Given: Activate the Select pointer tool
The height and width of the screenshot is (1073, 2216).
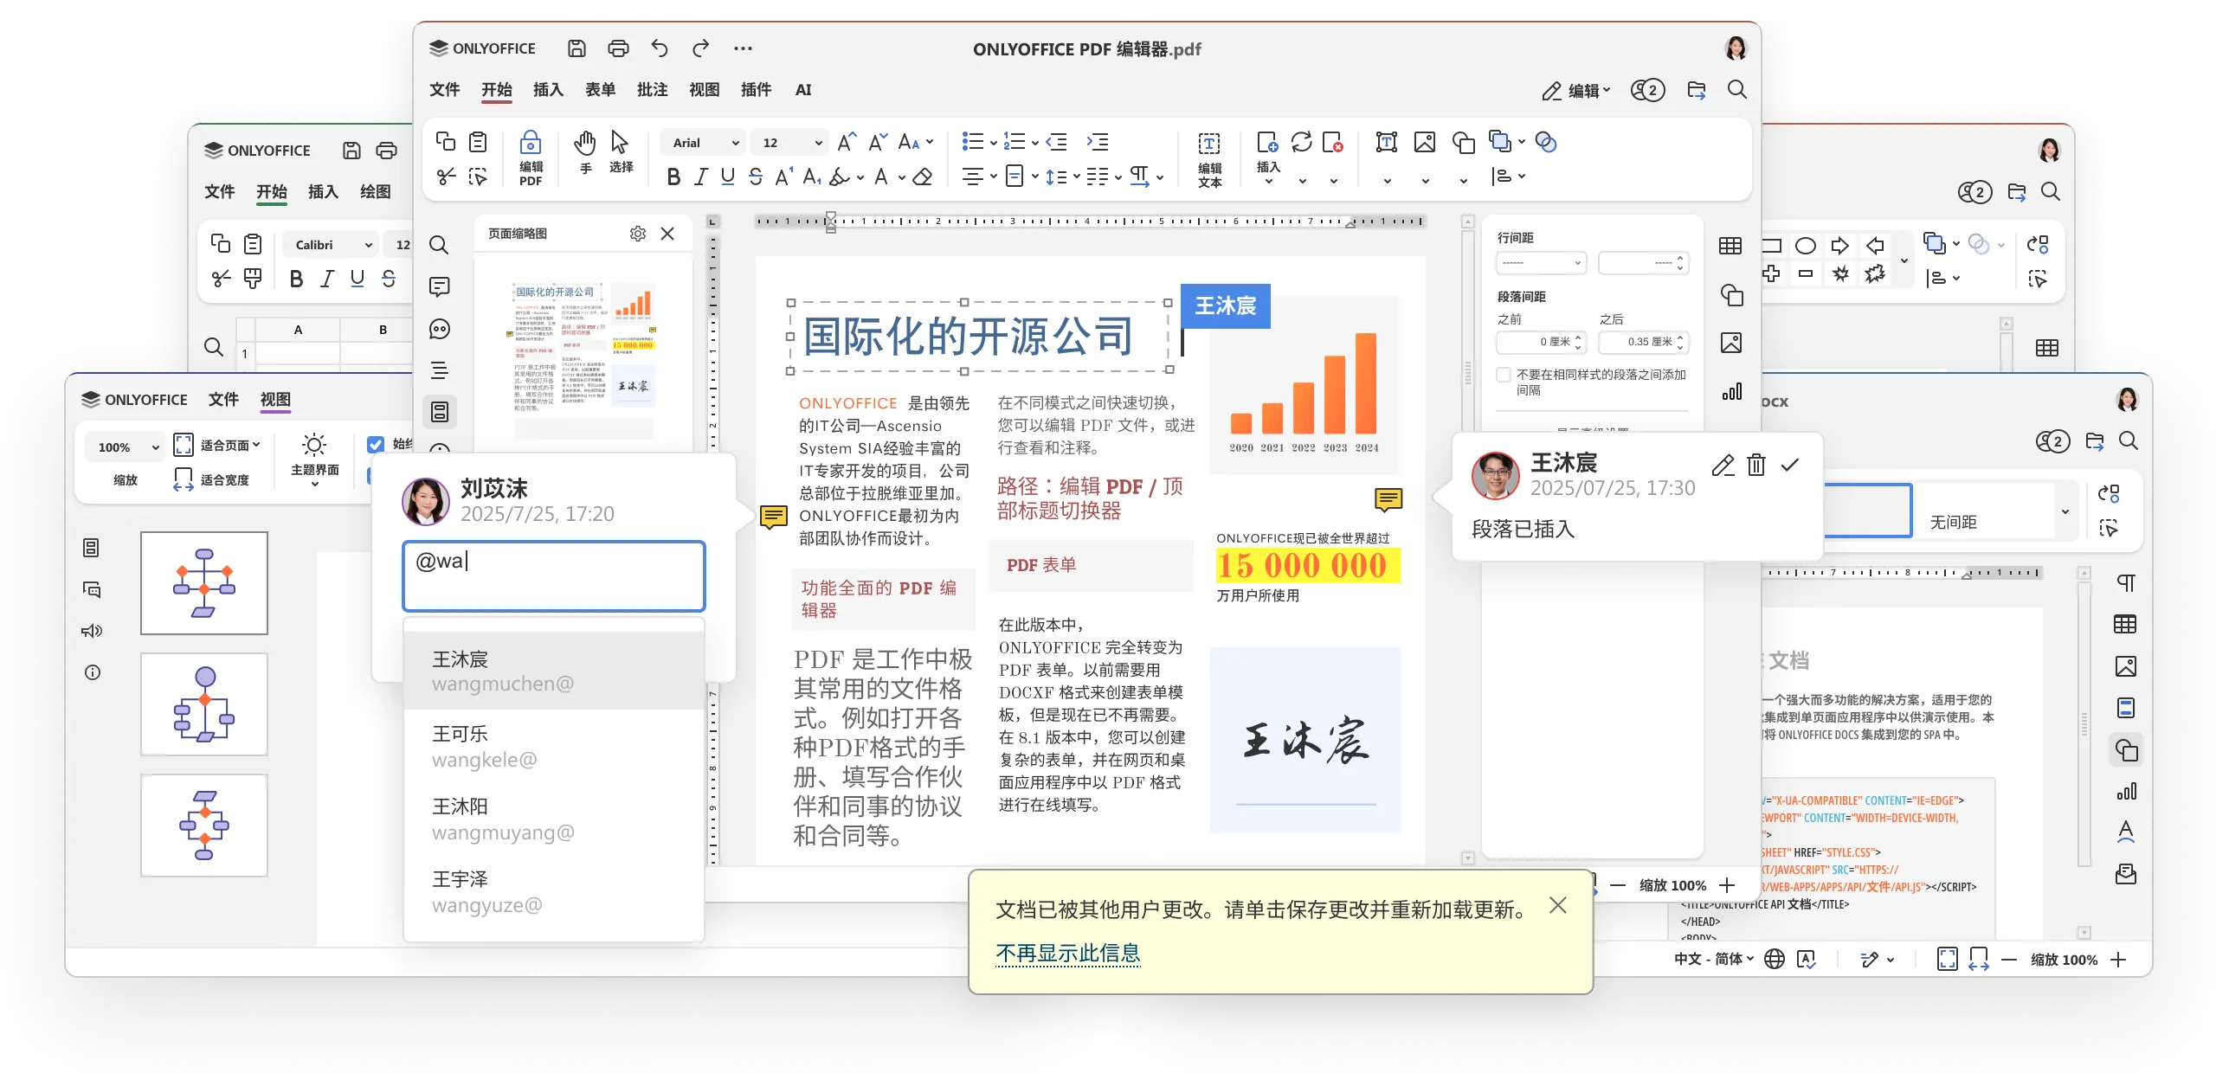Looking at the screenshot, I should click(621, 152).
